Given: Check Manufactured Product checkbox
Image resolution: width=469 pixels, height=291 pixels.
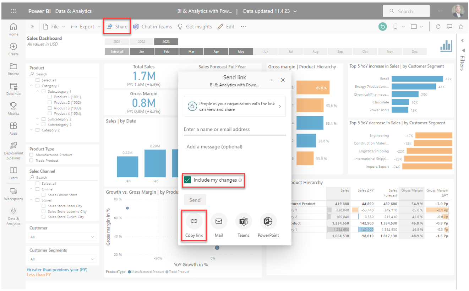Looking at the screenshot, I should [x=32, y=155].
